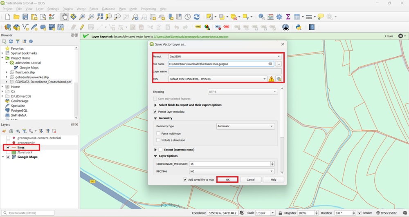Click the Refresh map icon in toolbar
This screenshot has height=217, width=409.
[197, 17]
